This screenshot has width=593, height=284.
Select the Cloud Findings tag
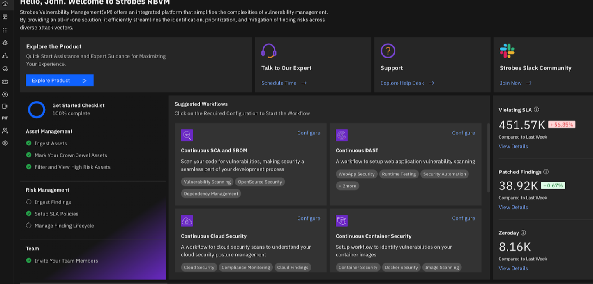[x=293, y=267]
